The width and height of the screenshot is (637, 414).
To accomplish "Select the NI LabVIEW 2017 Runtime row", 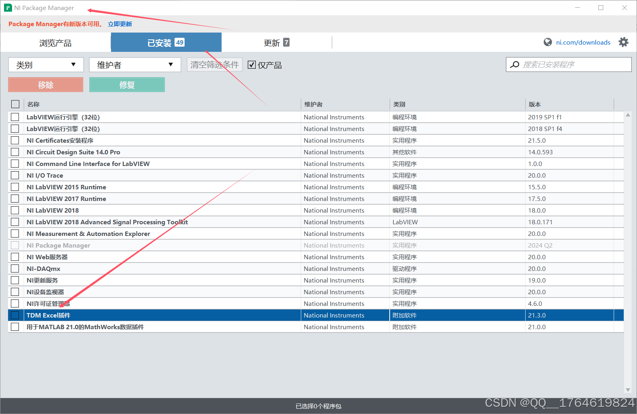I will pos(316,199).
